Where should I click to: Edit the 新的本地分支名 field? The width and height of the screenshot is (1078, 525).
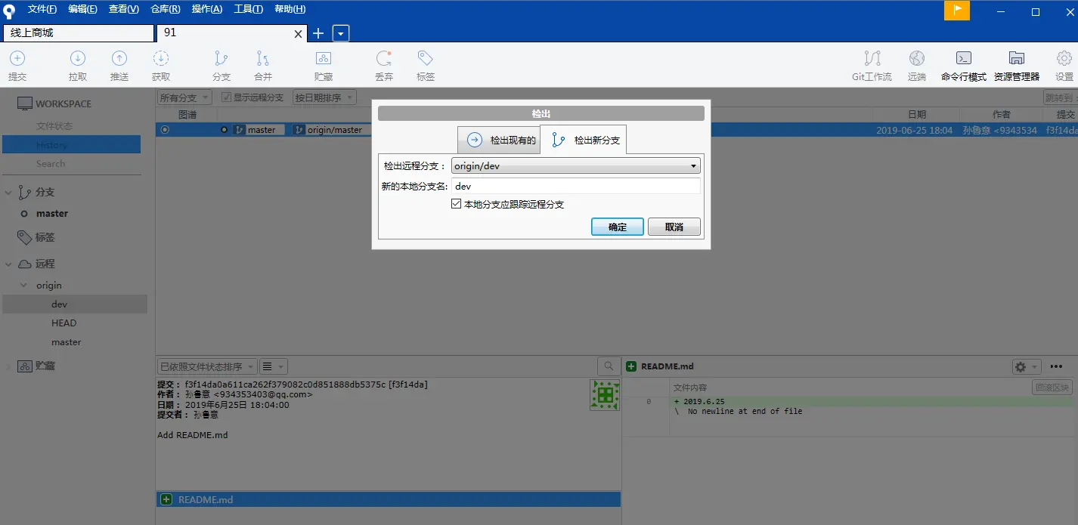click(x=576, y=186)
